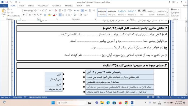The image size is (188, 106).
Task: Increase paragraph indent
Action: (x=78, y=10)
